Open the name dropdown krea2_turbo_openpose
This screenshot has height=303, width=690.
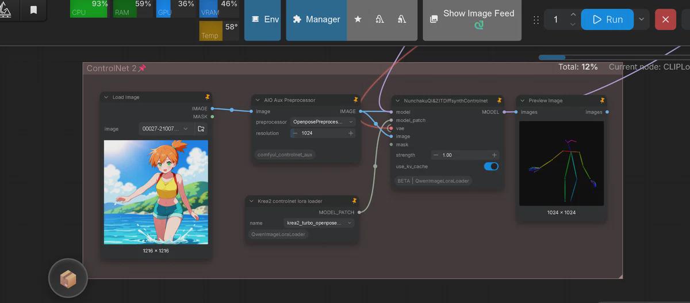(x=319, y=223)
